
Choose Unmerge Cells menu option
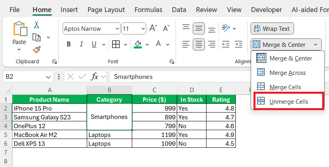pos(288,101)
